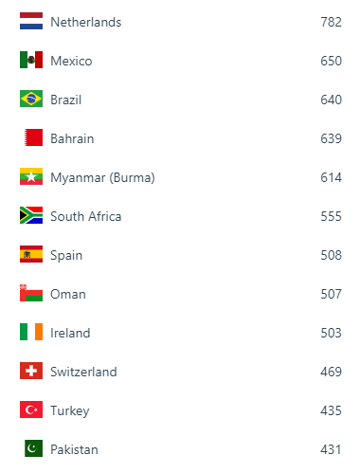Click the Mexico flag icon
Viewport: 359px width, 473px height.
[31, 60]
